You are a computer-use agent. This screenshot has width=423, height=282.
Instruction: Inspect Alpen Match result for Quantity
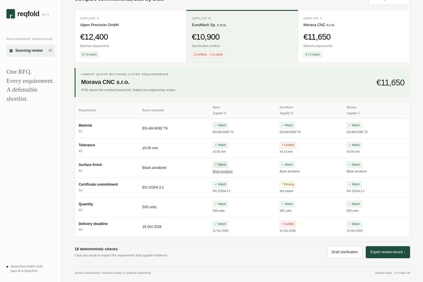(x=220, y=204)
